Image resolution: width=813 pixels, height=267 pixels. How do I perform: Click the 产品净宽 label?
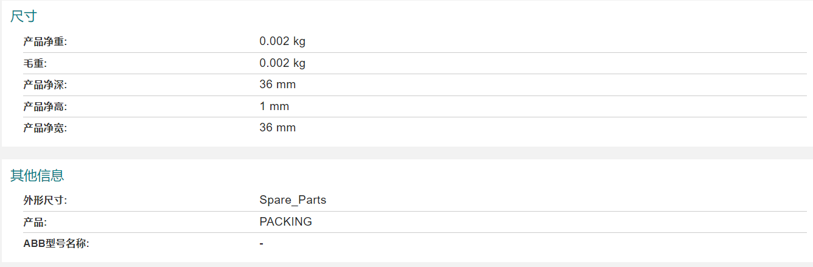45,128
